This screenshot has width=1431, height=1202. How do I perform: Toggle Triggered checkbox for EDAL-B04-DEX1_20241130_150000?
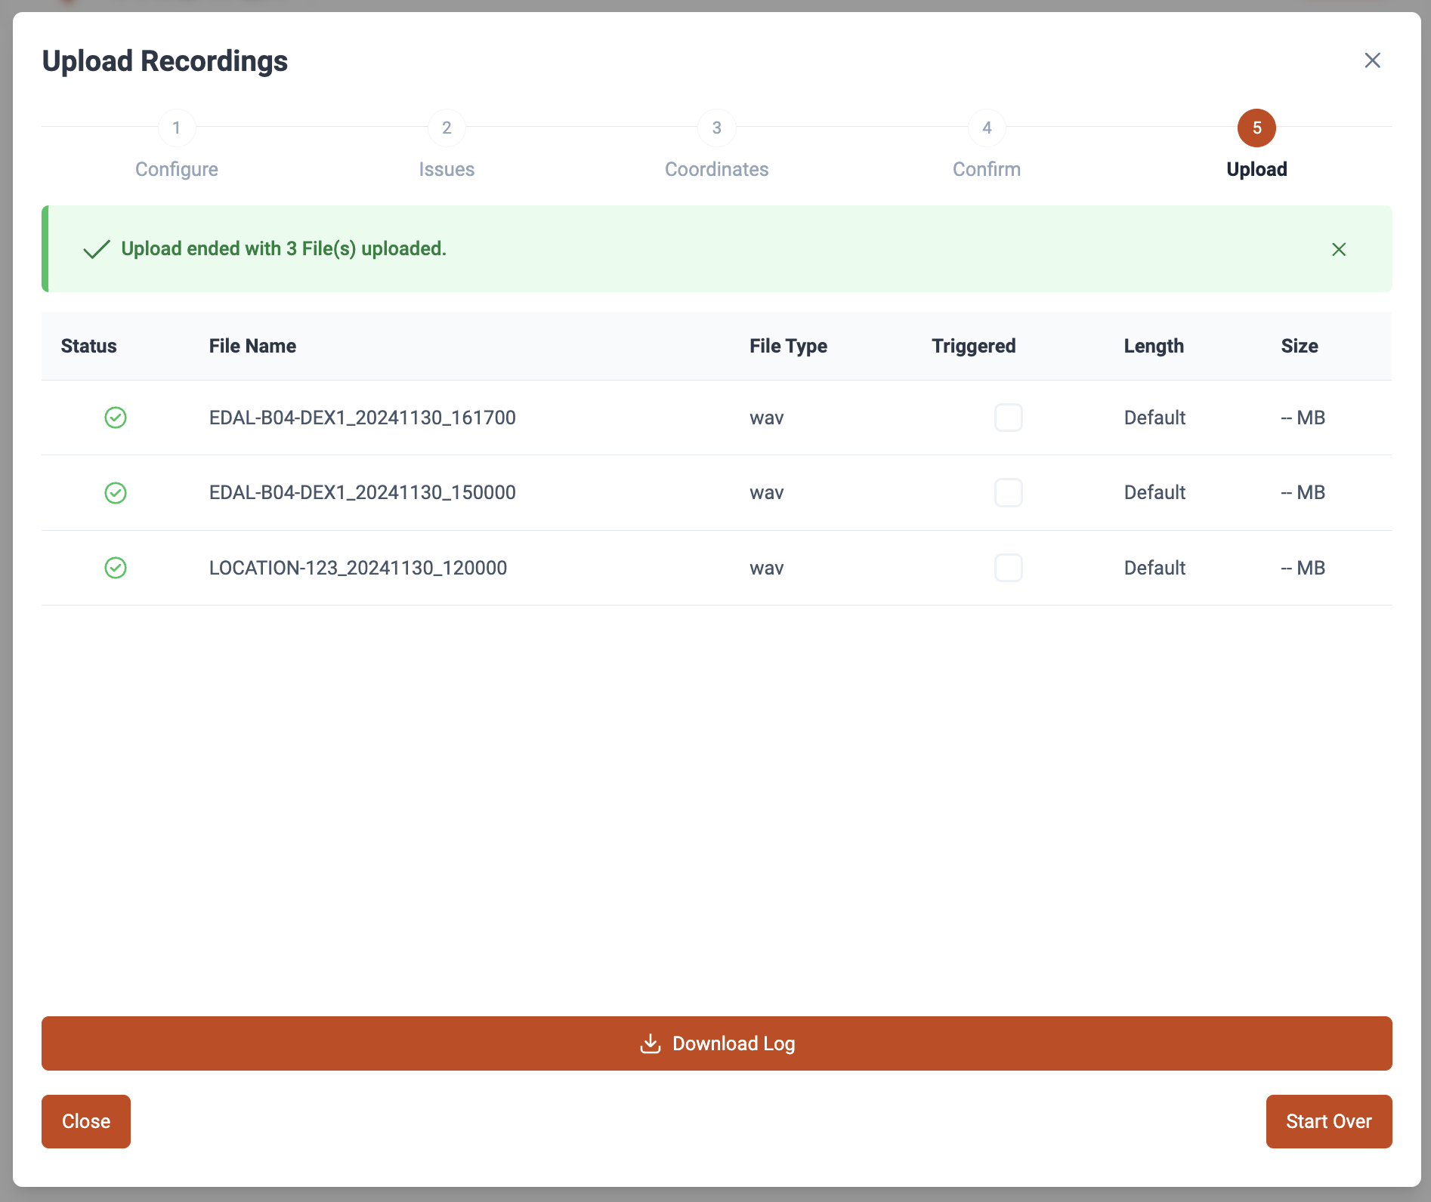[1008, 493]
